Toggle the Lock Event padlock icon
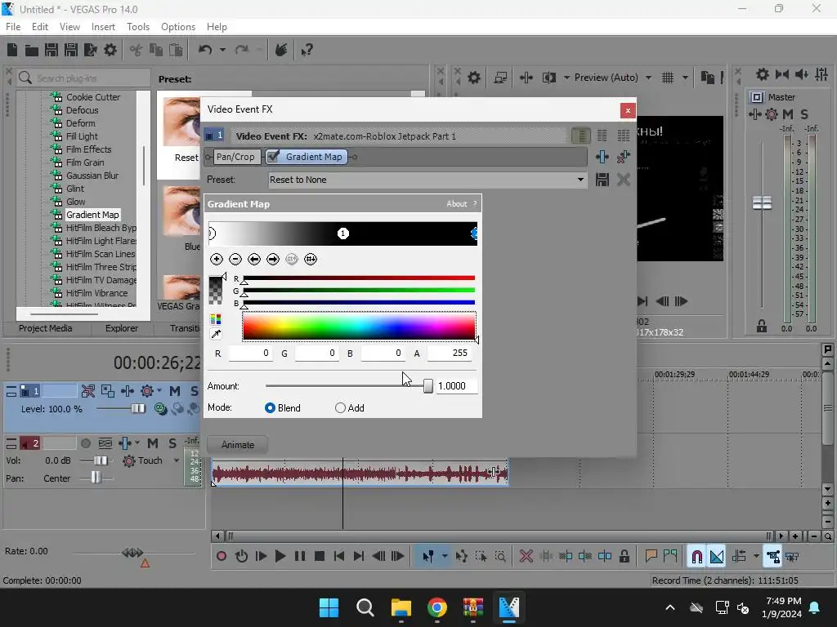The height and width of the screenshot is (627, 837). (624, 557)
